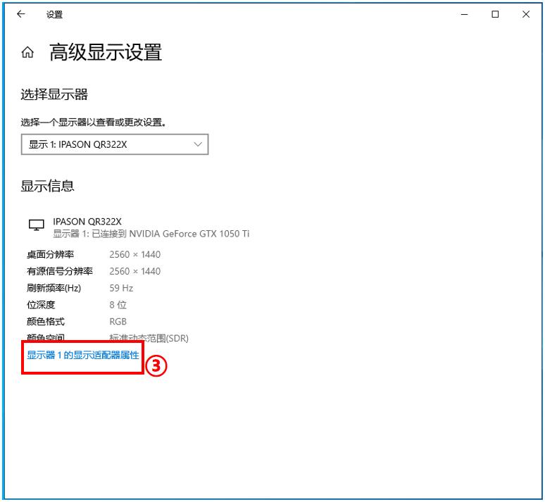
Task: Maximize the Settings window
Action: coord(495,14)
